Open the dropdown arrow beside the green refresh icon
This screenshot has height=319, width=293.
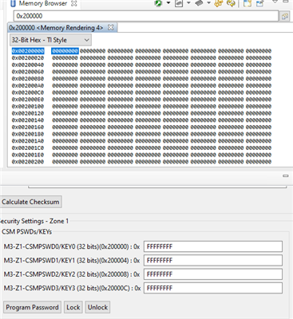(168, 3)
